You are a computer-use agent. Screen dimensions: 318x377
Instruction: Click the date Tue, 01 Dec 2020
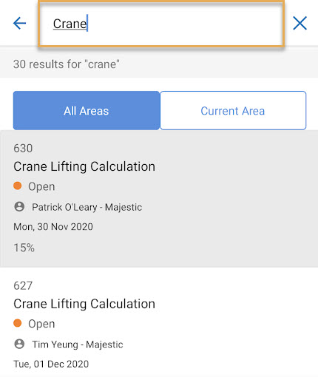51,364
